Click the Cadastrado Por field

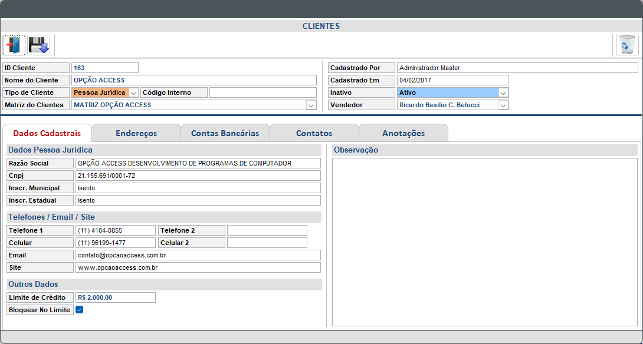pos(517,68)
